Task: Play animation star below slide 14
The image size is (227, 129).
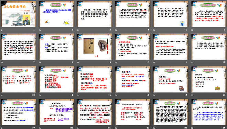Action: click(x=40, y=95)
